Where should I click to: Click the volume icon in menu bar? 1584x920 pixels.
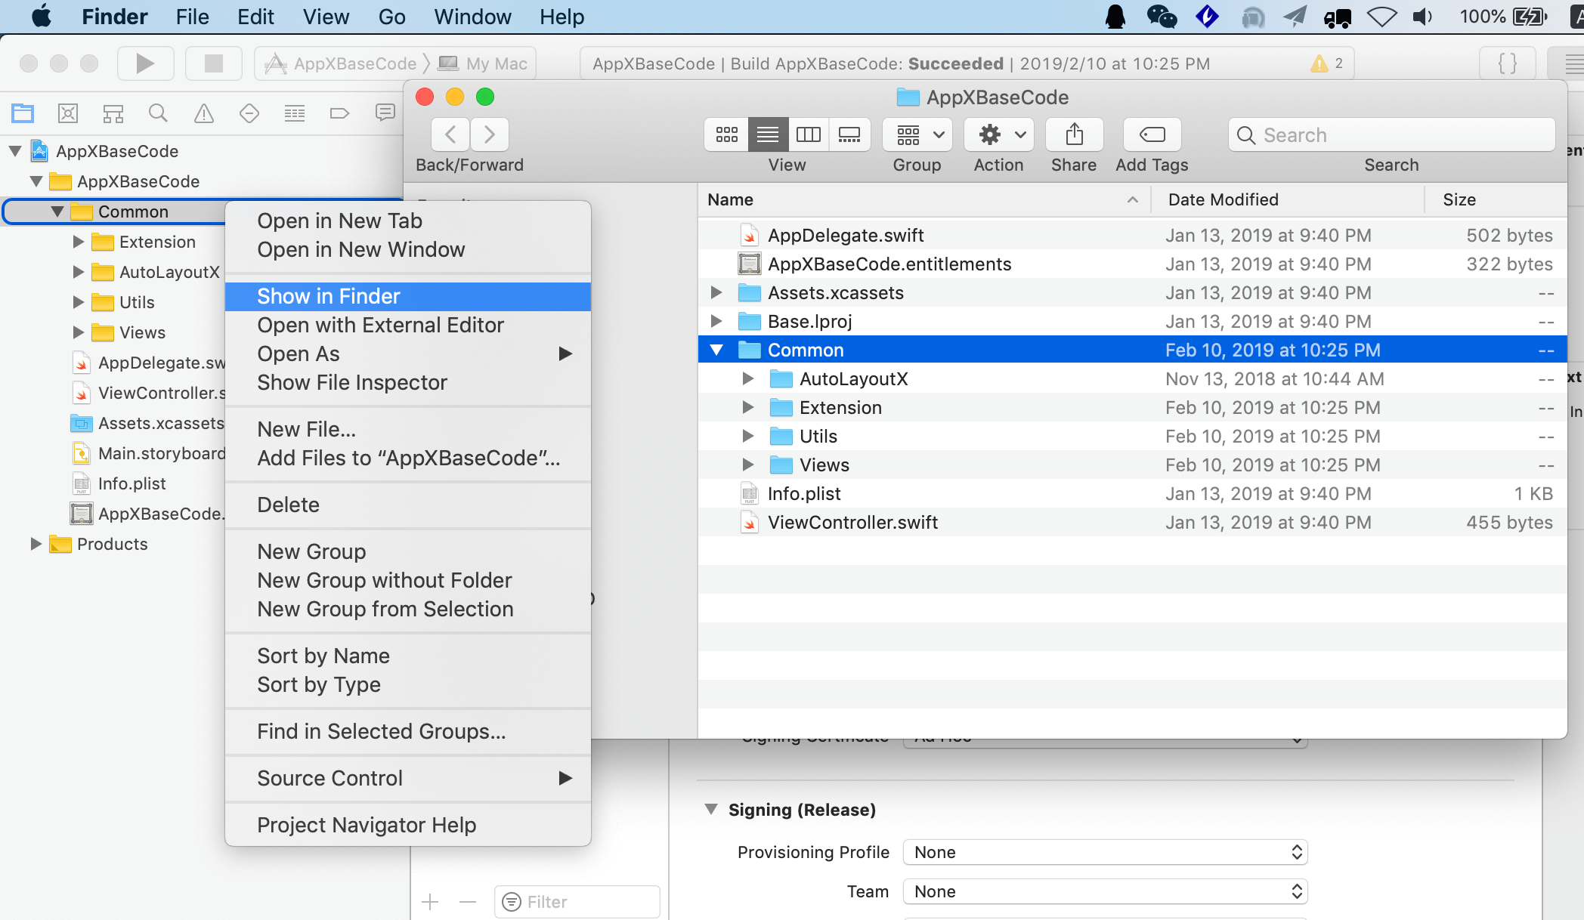(x=1422, y=17)
